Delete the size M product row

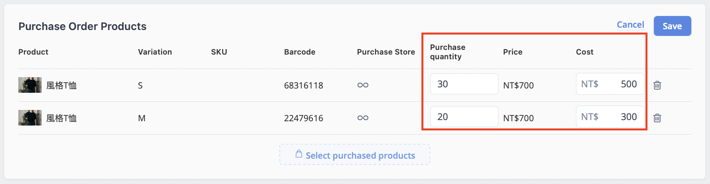tap(657, 118)
